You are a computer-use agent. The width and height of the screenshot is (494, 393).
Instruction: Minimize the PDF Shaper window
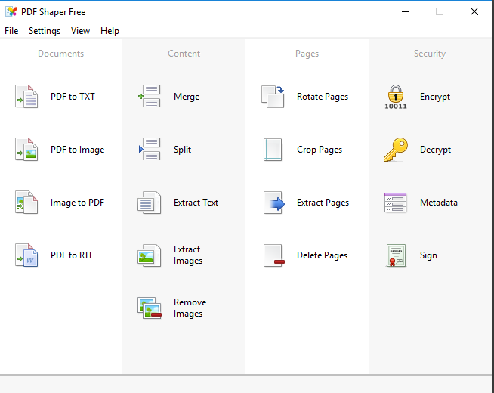tap(406, 11)
